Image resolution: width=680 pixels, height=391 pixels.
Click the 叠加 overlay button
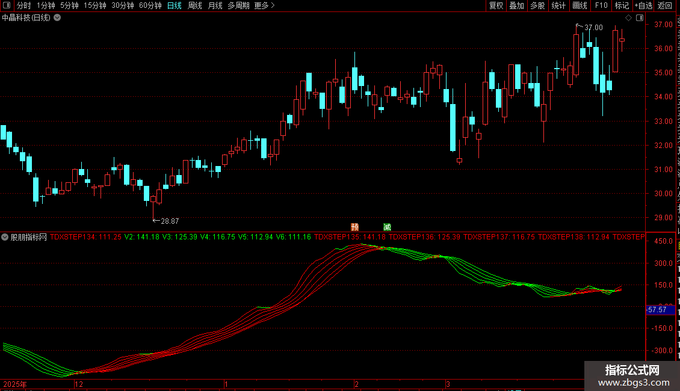pos(517,5)
